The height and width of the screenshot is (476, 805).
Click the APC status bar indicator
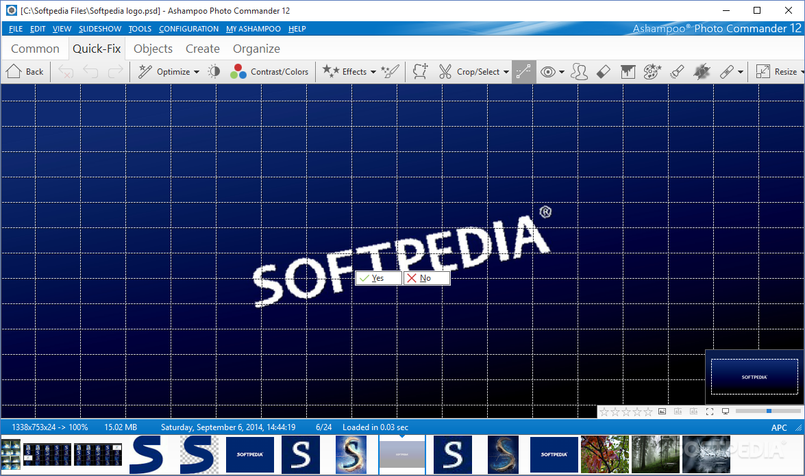pos(779,428)
